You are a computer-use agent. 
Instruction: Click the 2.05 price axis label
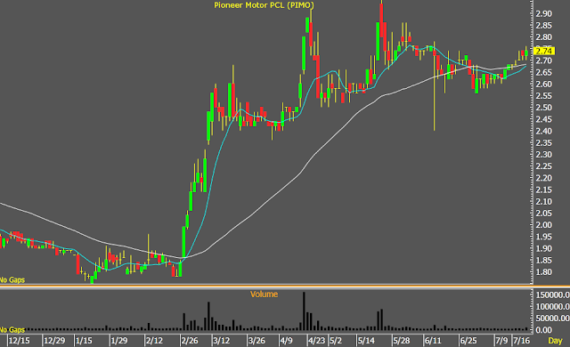[x=543, y=214]
